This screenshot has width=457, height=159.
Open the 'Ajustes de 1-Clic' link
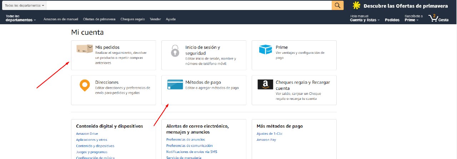pos(269,134)
